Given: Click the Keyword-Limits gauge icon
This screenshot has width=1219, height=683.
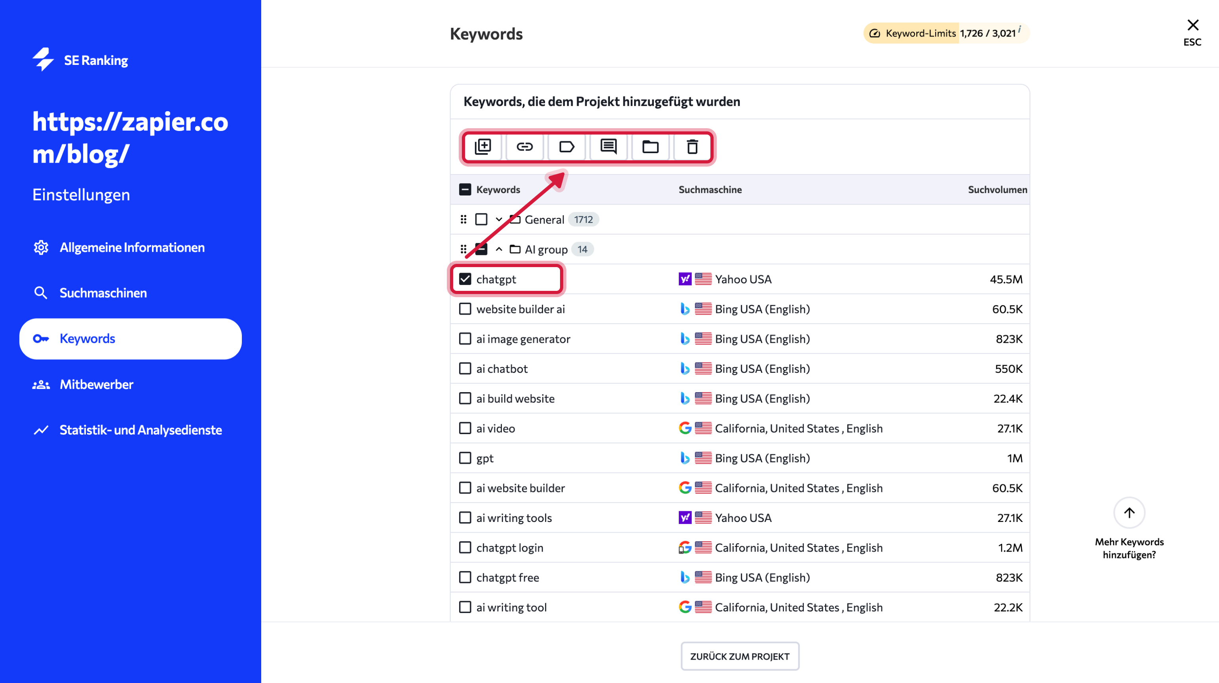Looking at the screenshot, I should pos(875,33).
